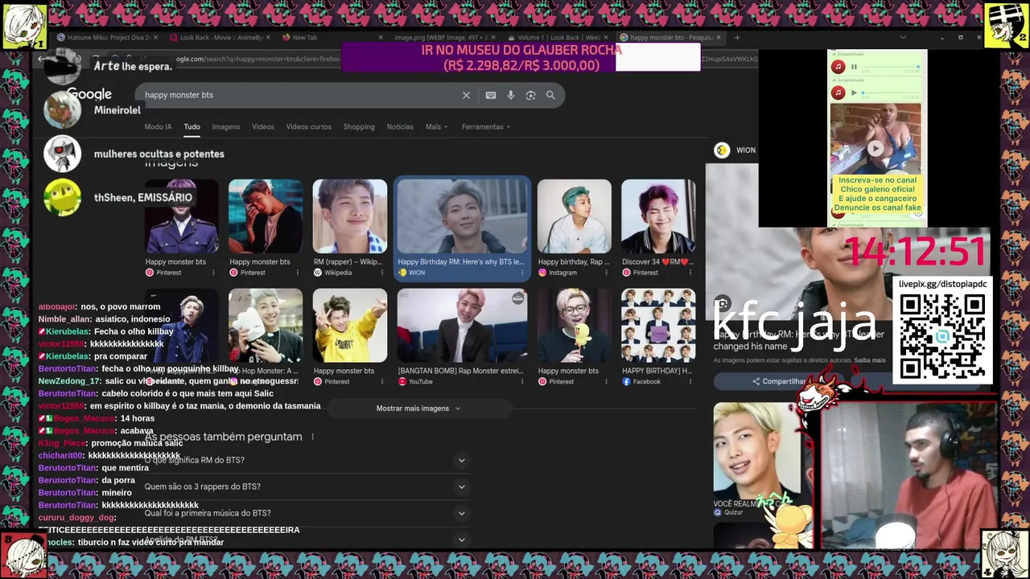Expand 'O que significa RM do BTS?' question

[x=306, y=460]
